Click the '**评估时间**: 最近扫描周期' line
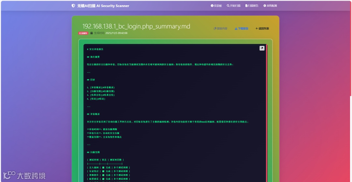This screenshot has height=182, width=352. click(102, 129)
